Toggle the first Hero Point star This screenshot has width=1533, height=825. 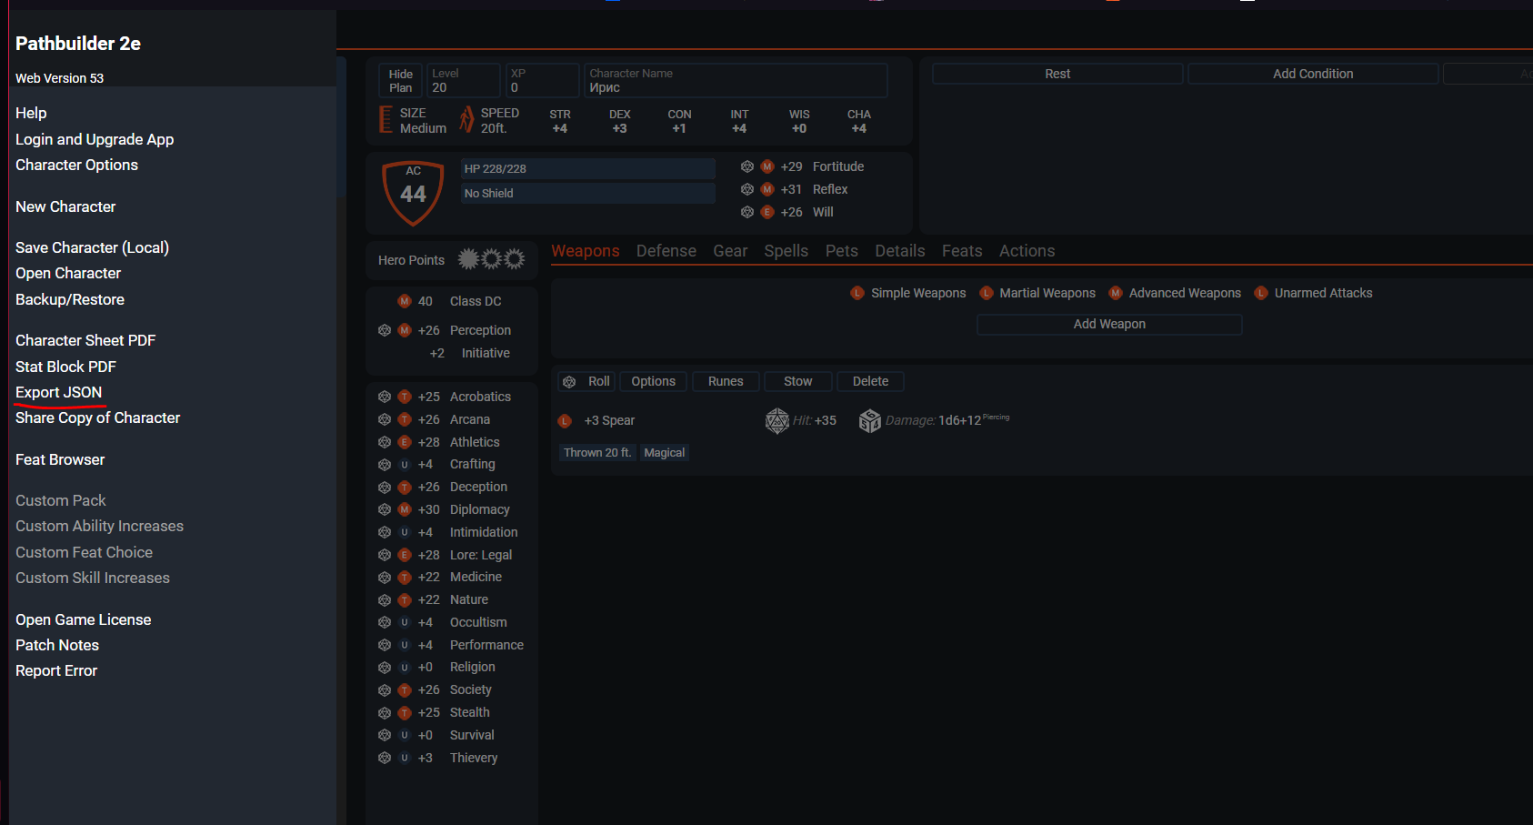tap(467, 258)
